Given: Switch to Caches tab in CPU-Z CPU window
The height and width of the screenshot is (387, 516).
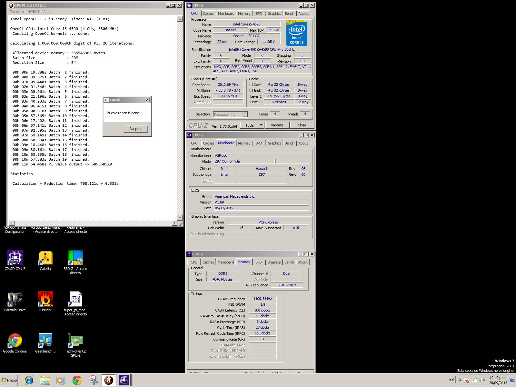Looking at the screenshot, I should (x=208, y=14).
